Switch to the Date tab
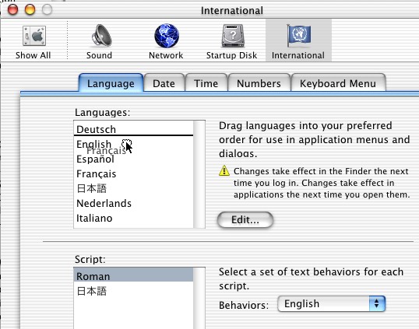 [164, 83]
